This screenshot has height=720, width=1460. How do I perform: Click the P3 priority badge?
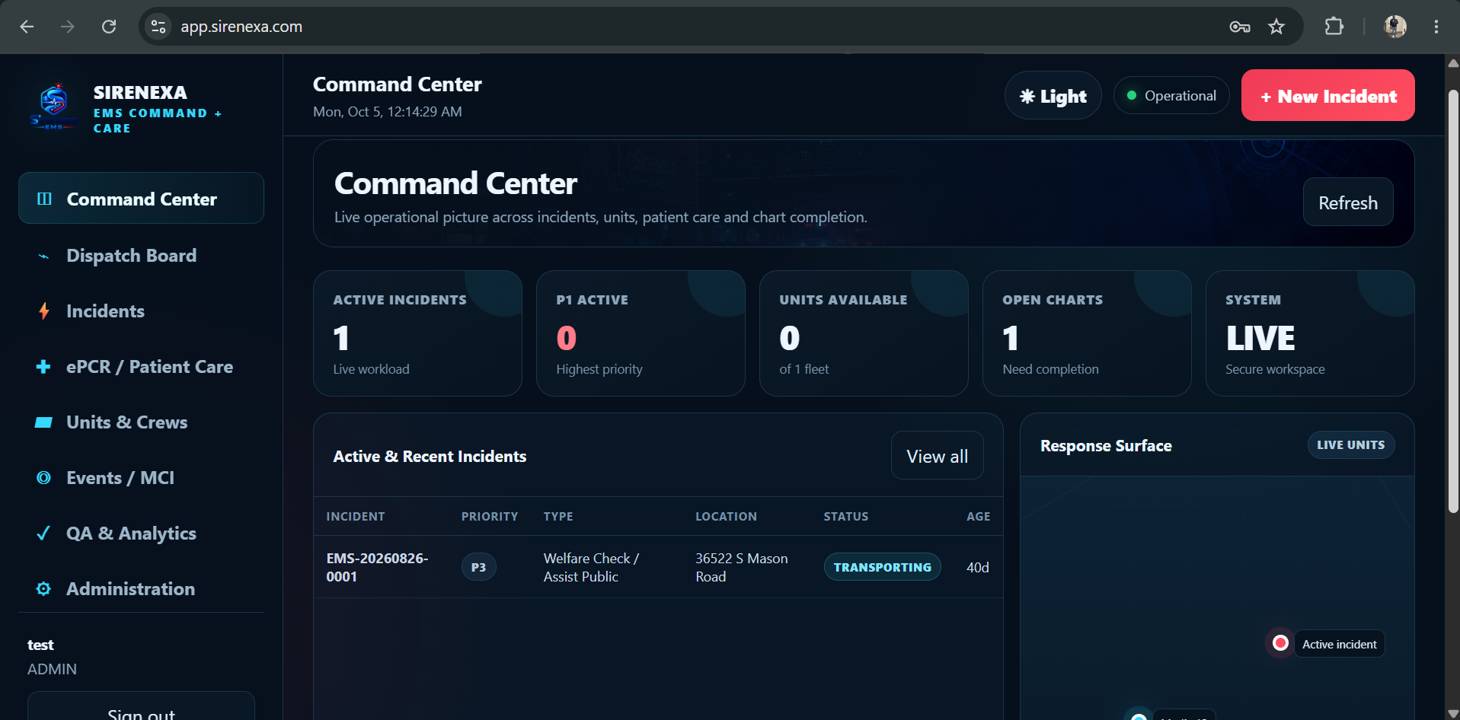(x=479, y=567)
